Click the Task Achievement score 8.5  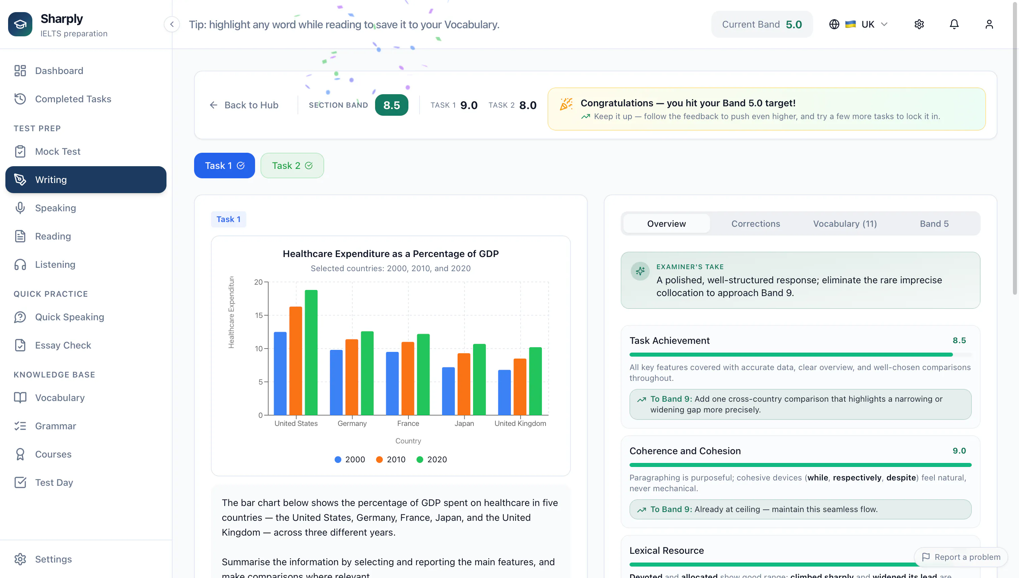(x=959, y=340)
